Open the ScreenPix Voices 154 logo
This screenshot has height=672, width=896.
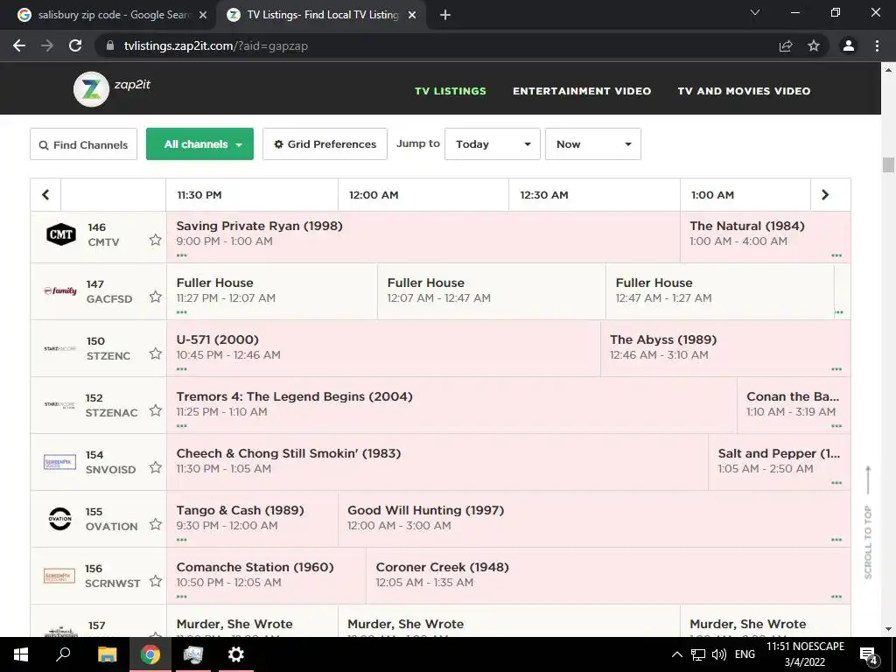click(x=60, y=462)
